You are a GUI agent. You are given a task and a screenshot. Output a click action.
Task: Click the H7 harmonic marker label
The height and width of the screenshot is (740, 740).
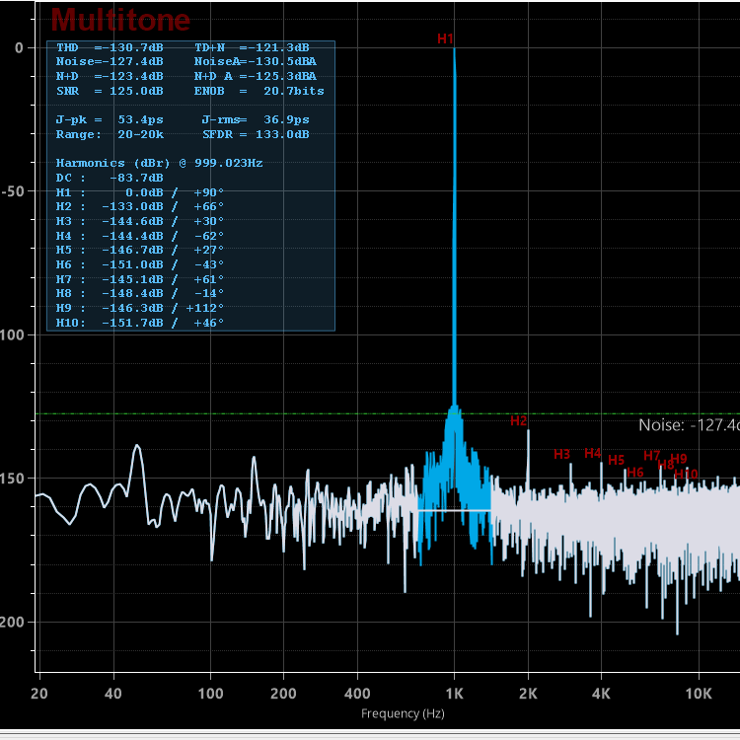pyautogui.click(x=651, y=456)
